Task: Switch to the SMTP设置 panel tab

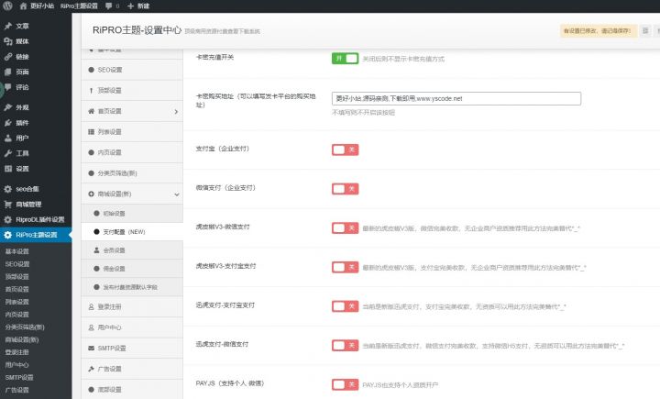Action: click(x=116, y=348)
